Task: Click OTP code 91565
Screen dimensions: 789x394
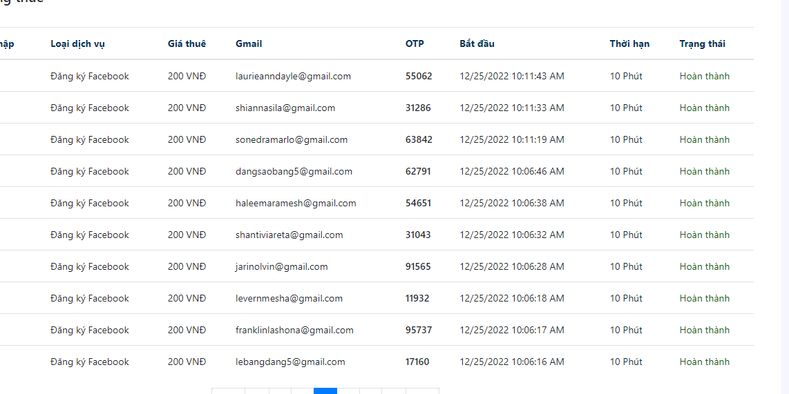Action: pos(418,266)
